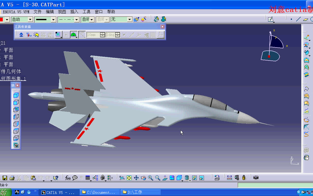
Task: Click the first icon in 工具仪表盘 toolbar
Action: point(21,35)
